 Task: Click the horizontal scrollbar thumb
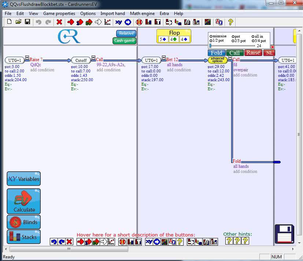pyautogui.click(x=69, y=249)
